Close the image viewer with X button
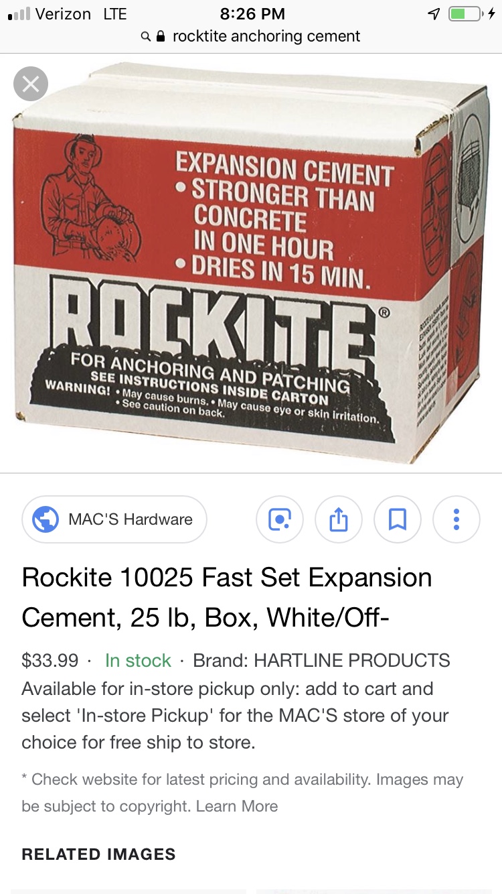 click(x=31, y=84)
